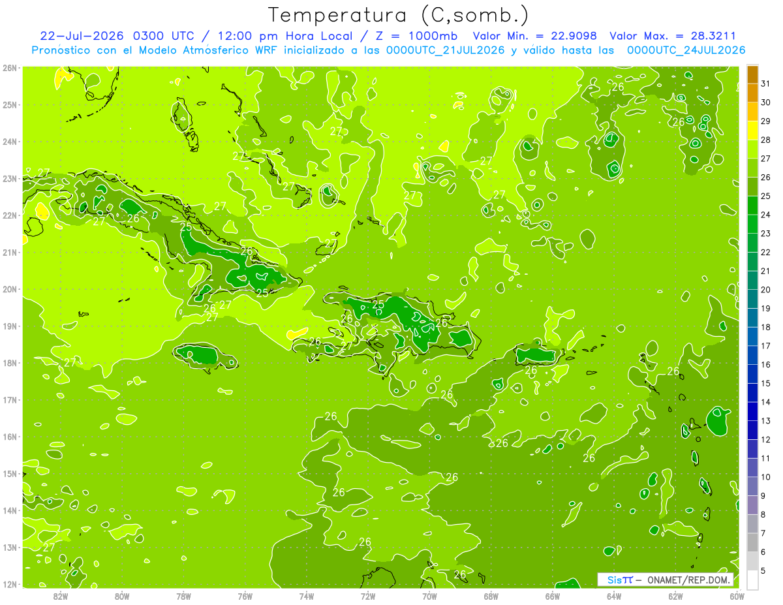Click the 80W longitude axis label
The width and height of the screenshot is (783, 605).
[122, 595]
